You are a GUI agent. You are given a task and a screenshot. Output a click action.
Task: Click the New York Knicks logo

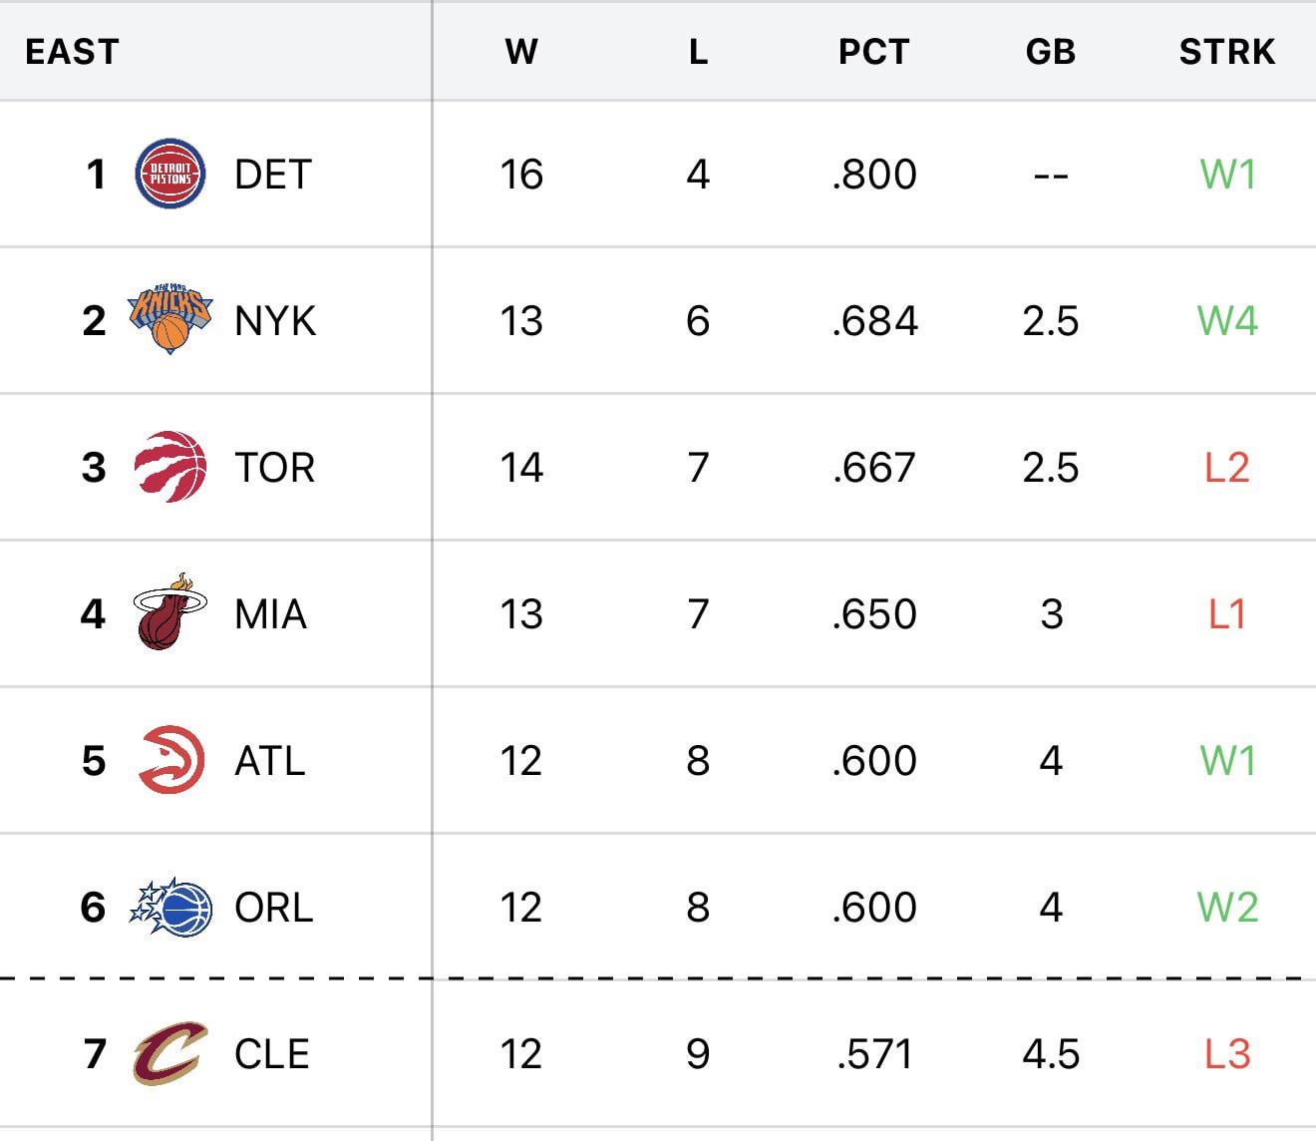pos(169,320)
